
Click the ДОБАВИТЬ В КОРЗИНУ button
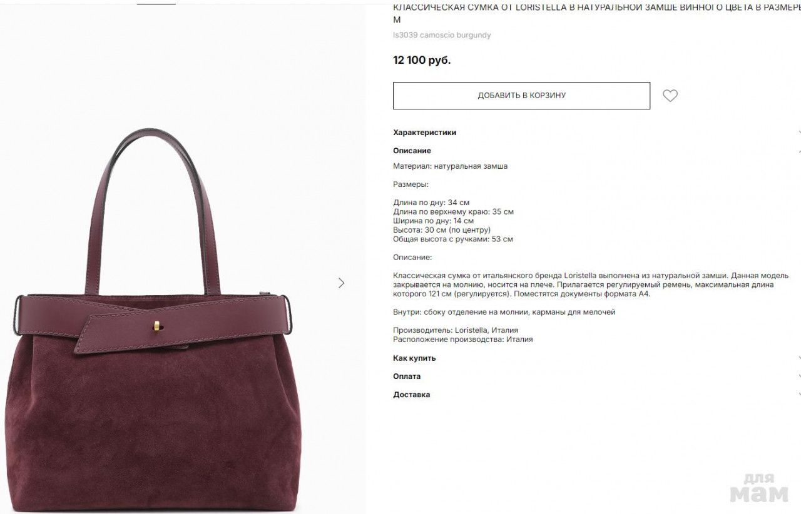[521, 96]
